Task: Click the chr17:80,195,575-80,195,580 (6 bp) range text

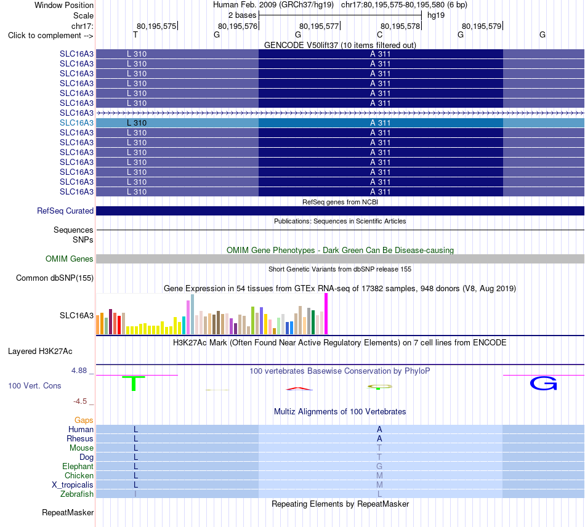Action: (x=404, y=5)
